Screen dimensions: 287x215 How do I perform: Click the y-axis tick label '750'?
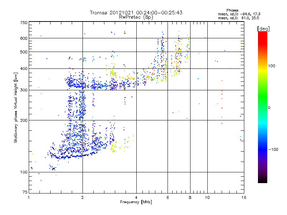click(24, 23)
